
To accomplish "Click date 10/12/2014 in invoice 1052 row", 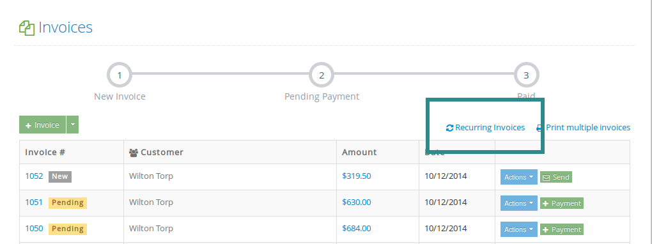I will click(446, 176).
